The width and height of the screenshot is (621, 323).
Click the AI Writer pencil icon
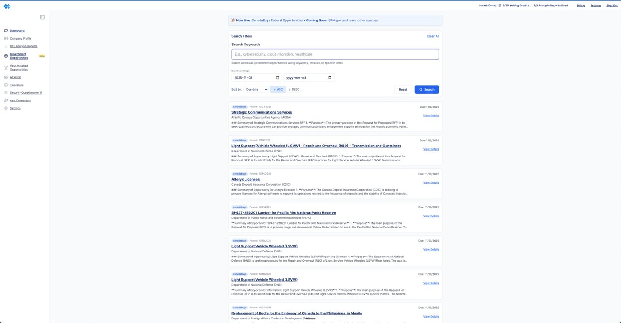[x=6, y=77]
